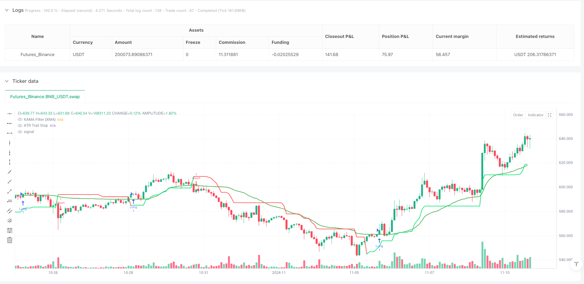This screenshot has width=584, height=284.
Task: Click the scroll-to-top arrow button
Action: pos(576,265)
